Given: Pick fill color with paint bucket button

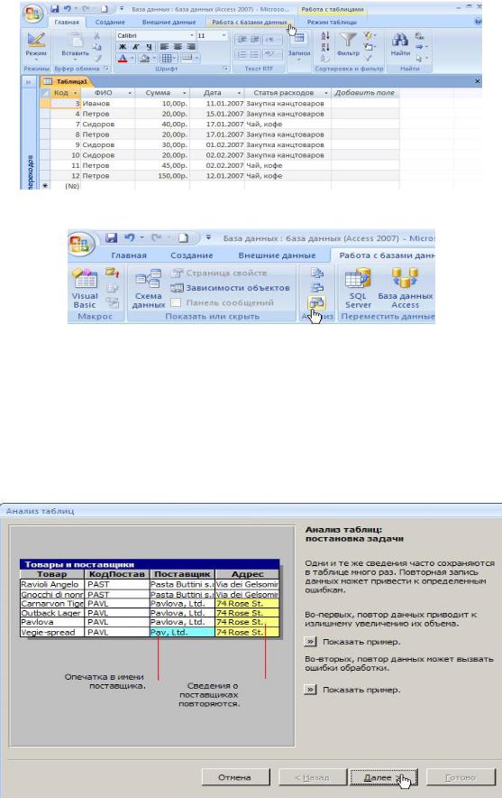Looking at the screenshot, I should click(x=145, y=58).
